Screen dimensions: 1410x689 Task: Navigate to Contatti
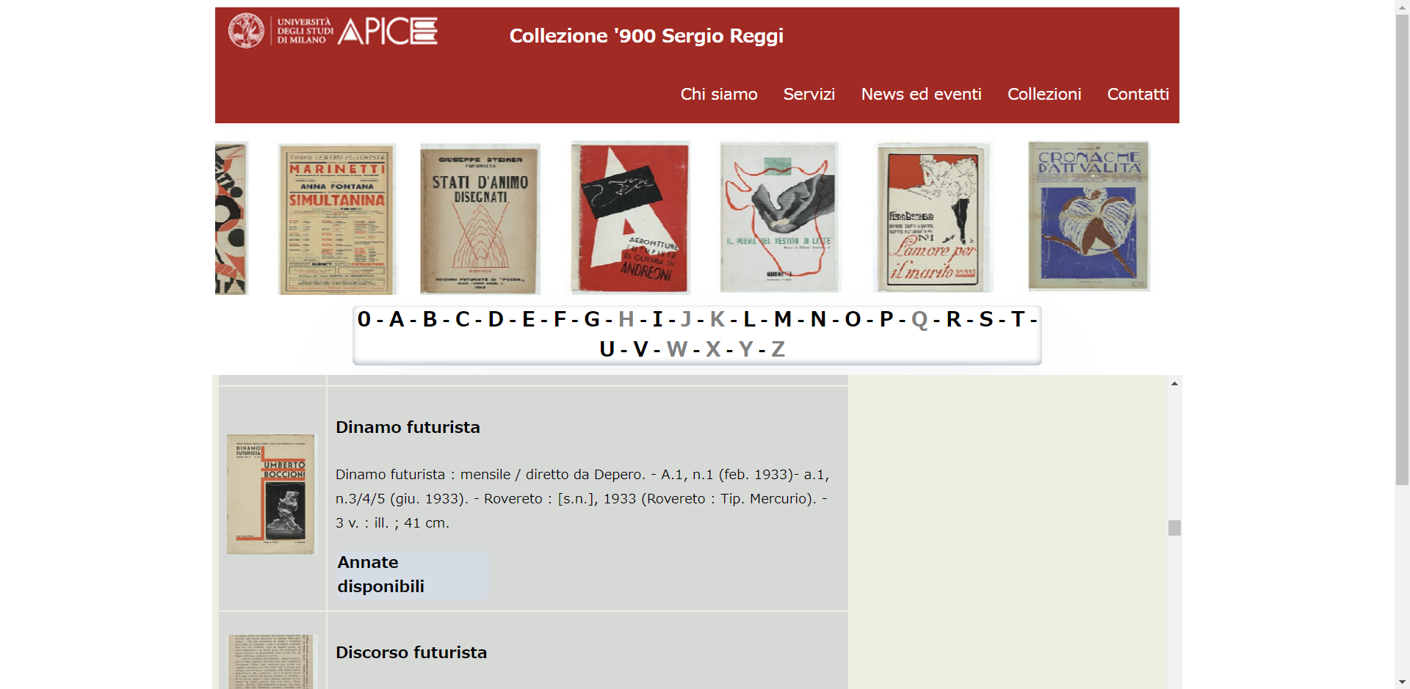[1138, 94]
